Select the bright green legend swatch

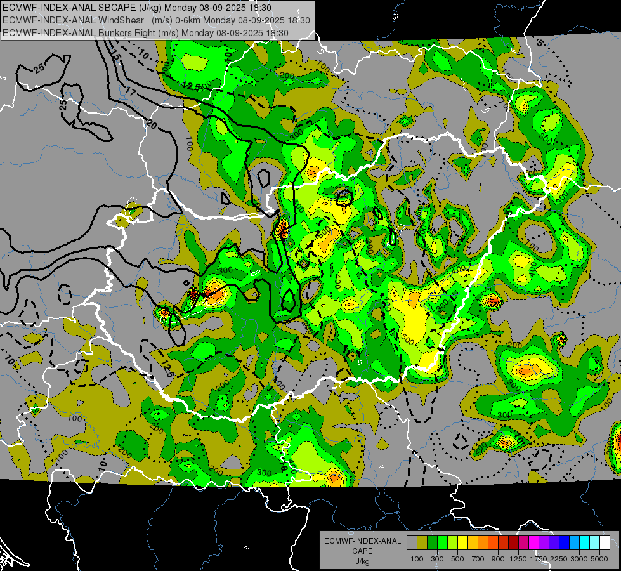pos(442,543)
